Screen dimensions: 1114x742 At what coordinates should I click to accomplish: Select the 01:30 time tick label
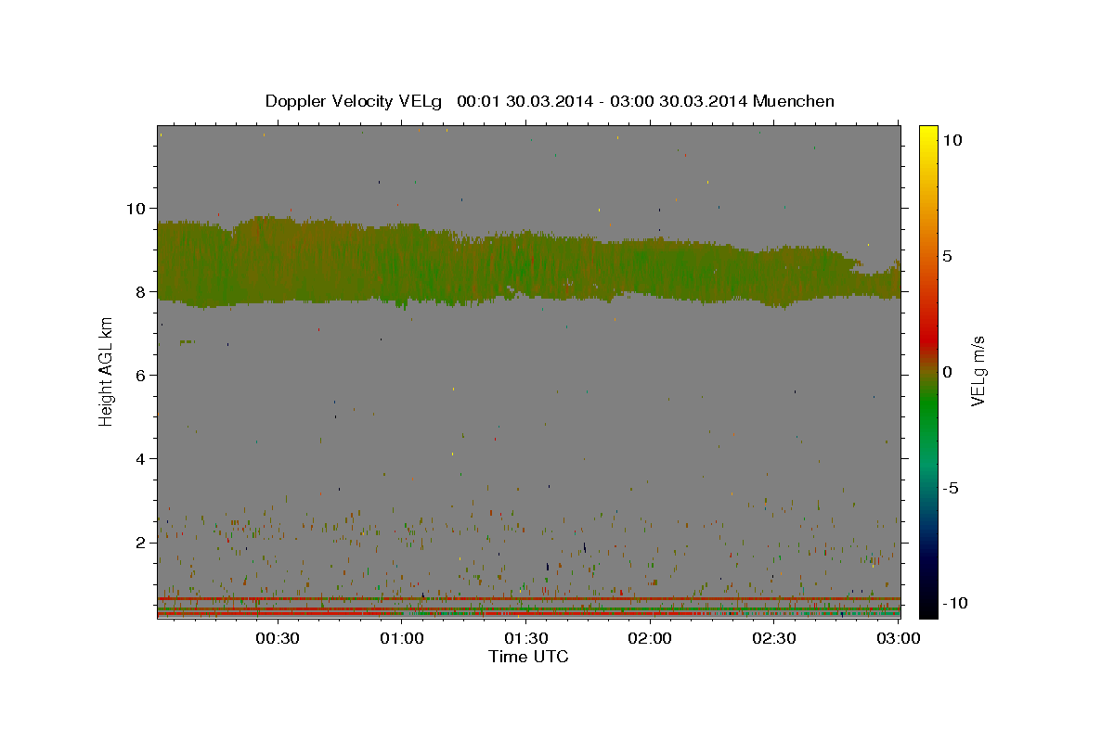(x=526, y=638)
